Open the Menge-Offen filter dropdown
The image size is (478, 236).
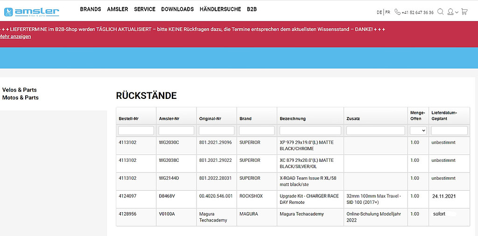pyautogui.click(x=418, y=131)
